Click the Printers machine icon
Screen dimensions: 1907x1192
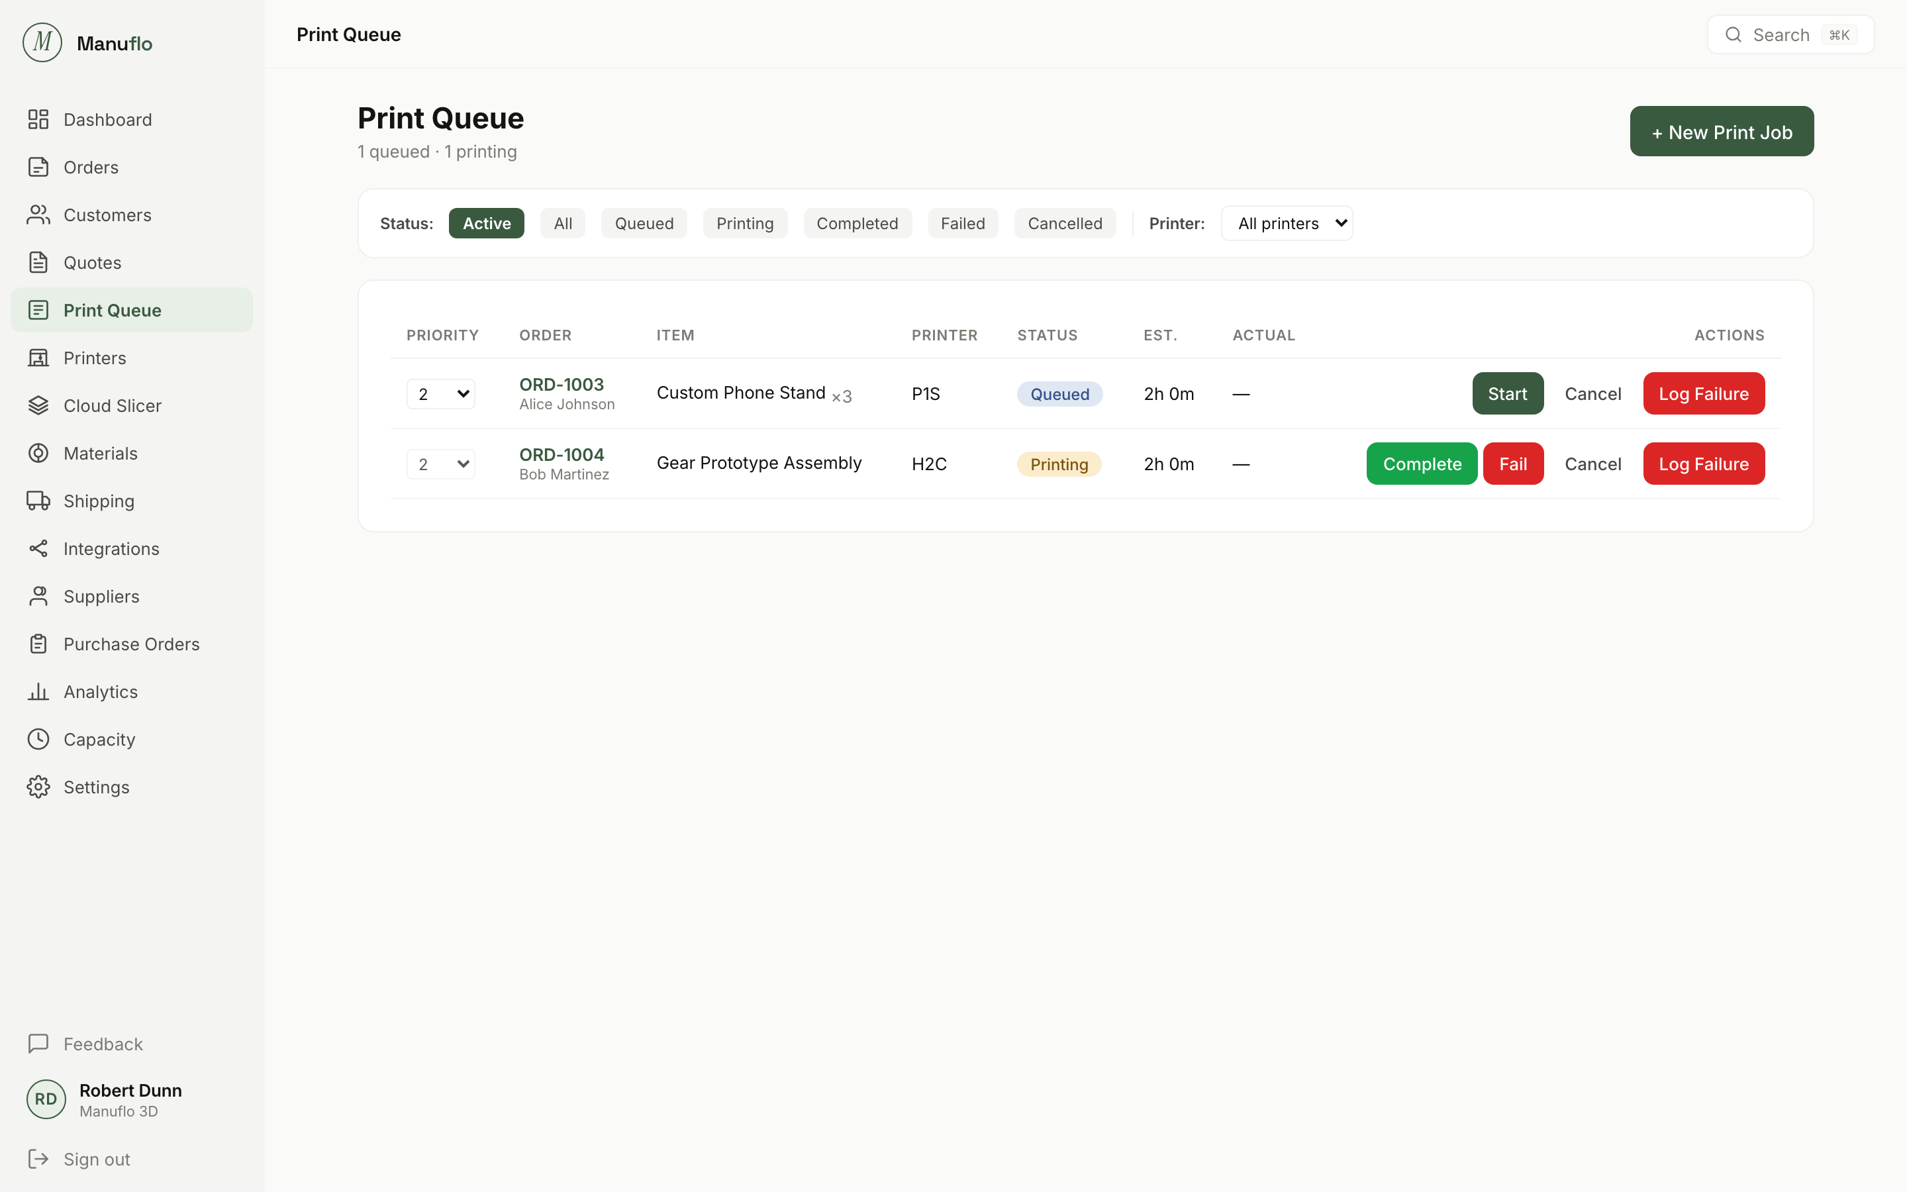pos(38,358)
